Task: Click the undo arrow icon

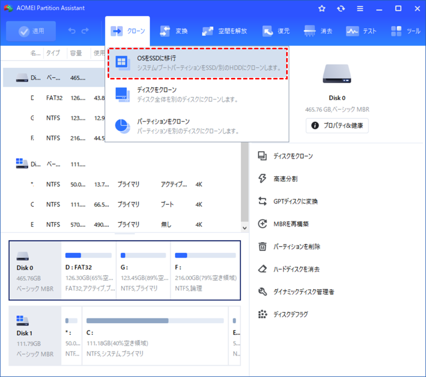Action: pyautogui.click(x=72, y=31)
